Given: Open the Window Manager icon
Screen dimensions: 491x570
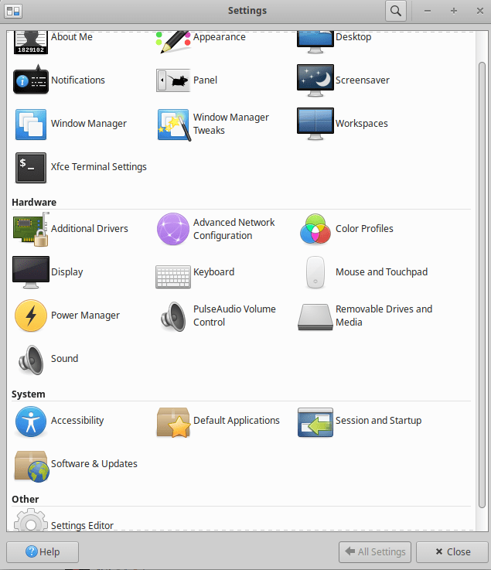Looking at the screenshot, I should (31, 124).
